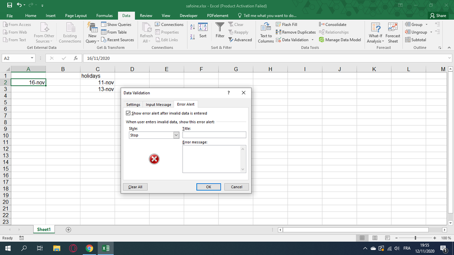Click the Clear All button

135,187
